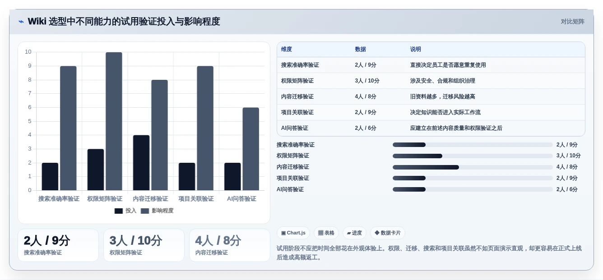Click the AI问答验证 description beginning 应建立在前述

pyautogui.click(x=456, y=128)
